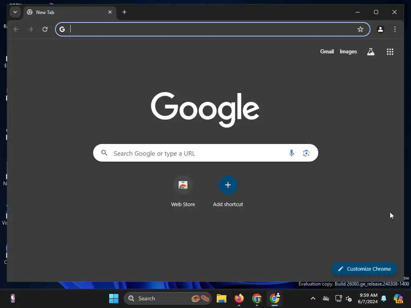The width and height of the screenshot is (411, 308).
Task: Open Search Labs flask icon
Action: [x=370, y=52]
